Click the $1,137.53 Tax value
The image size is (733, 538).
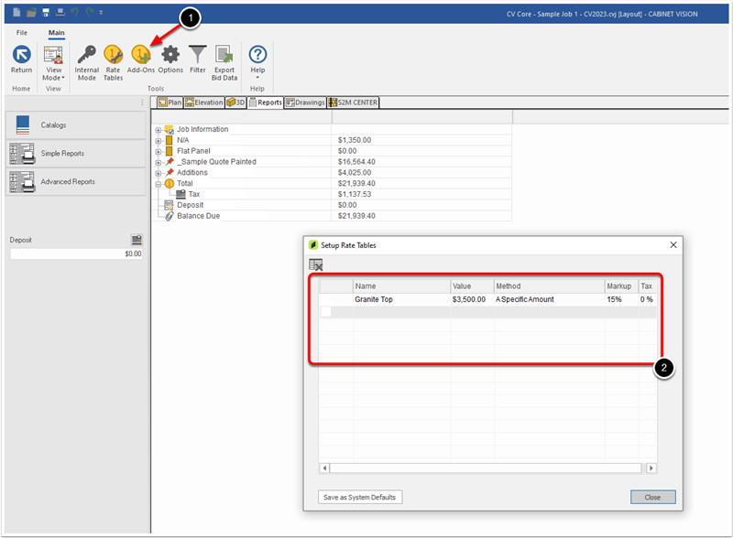click(x=355, y=194)
